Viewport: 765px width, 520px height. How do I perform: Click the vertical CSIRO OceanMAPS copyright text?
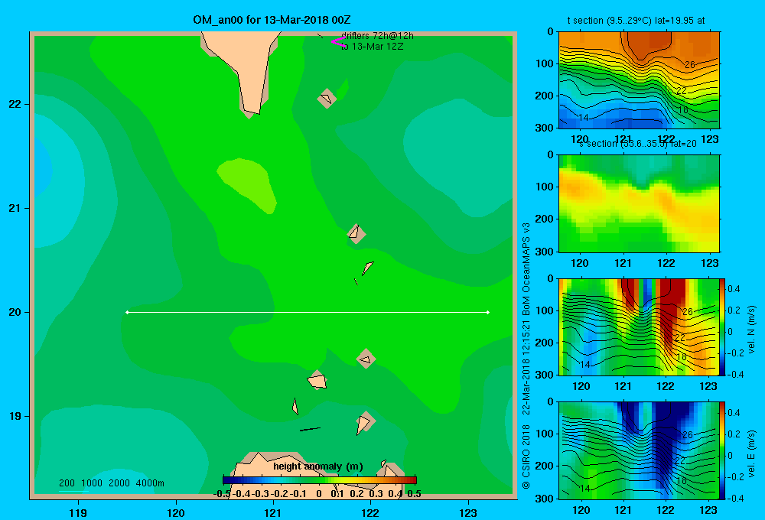pyautogui.click(x=526, y=356)
